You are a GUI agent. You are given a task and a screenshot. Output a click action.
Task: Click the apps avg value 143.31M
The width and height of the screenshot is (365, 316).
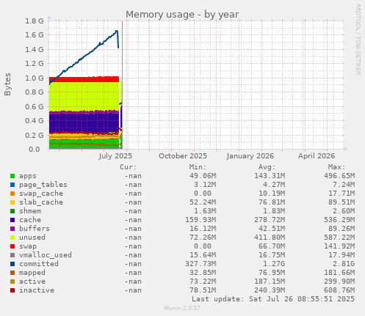click(270, 176)
